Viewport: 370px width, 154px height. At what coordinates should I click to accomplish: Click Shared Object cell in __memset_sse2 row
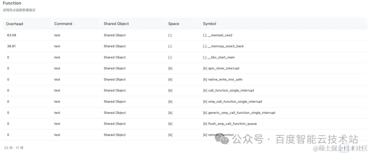tap(115, 35)
